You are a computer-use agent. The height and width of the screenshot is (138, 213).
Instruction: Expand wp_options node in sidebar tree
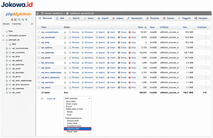(x=7, y=61)
